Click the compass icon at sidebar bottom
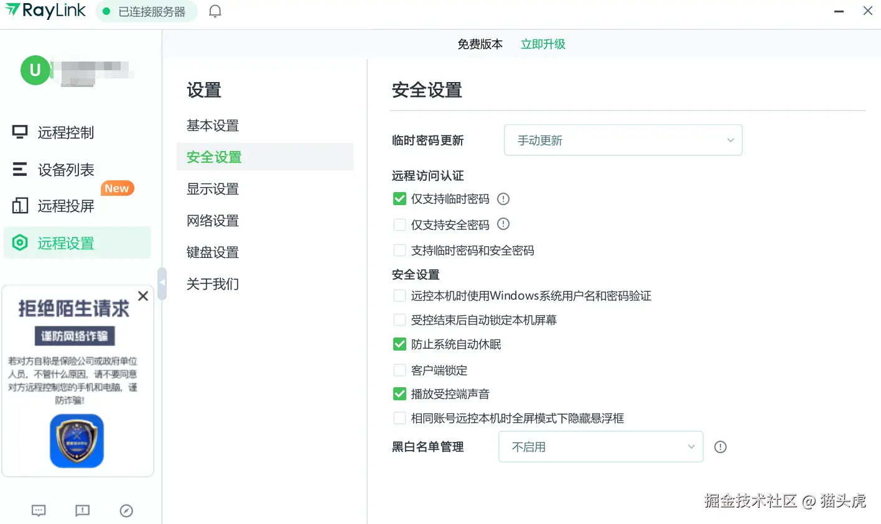 click(126, 511)
